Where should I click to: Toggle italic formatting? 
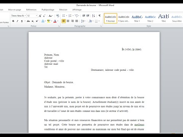pos(18,21)
